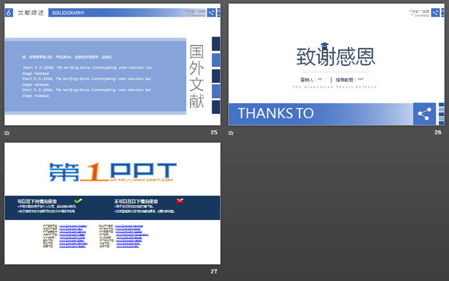The image size is (449, 281).
Task: Click animation star icon under slide 25
Action: click(x=7, y=133)
